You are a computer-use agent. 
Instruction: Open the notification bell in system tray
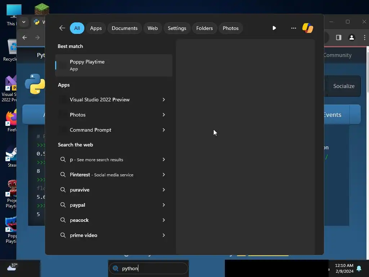(359, 268)
